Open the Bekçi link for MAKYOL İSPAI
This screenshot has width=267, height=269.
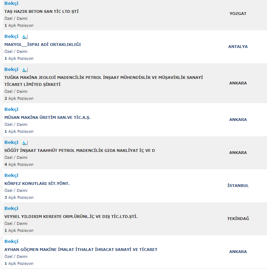click(11, 36)
